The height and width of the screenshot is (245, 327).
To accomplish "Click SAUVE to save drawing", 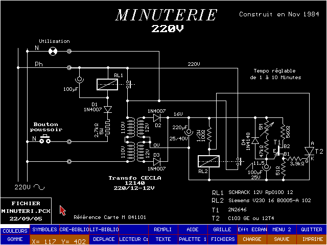I will 282,238.
